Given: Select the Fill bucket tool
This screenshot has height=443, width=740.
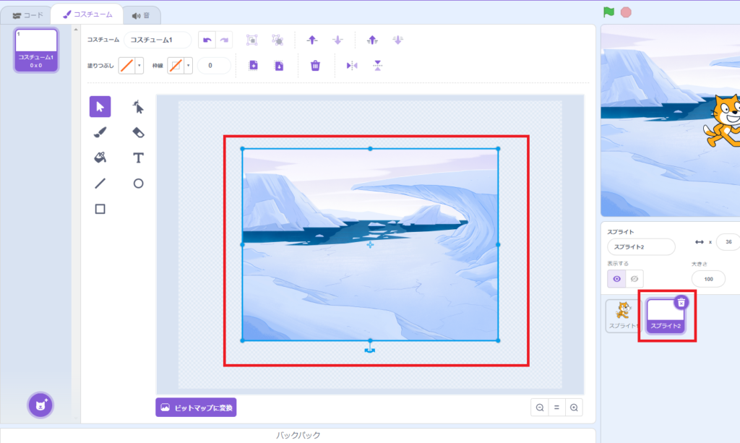Looking at the screenshot, I should 100,158.
